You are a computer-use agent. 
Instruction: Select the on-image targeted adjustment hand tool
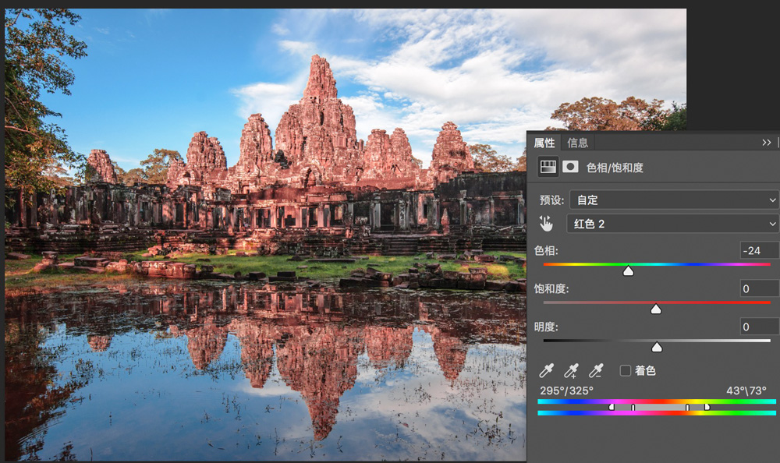pyautogui.click(x=546, y=224)
